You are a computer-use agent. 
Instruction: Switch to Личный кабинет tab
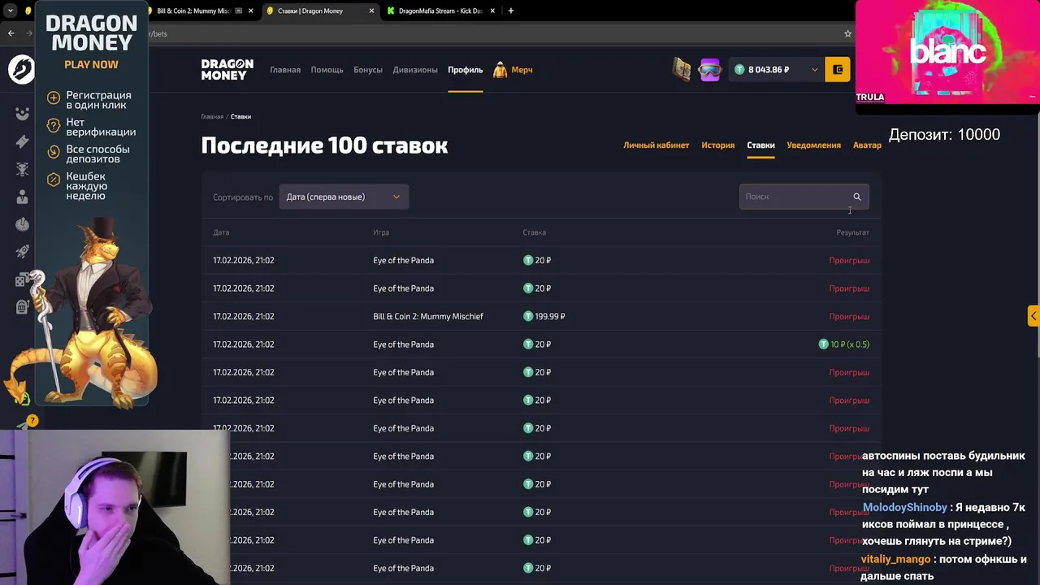[x=656, y=145]
